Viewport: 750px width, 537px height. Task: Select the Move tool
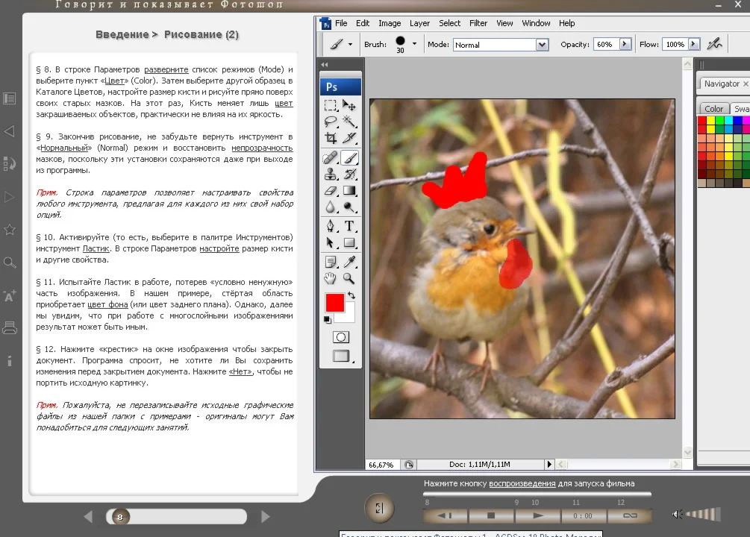[349, 105]
